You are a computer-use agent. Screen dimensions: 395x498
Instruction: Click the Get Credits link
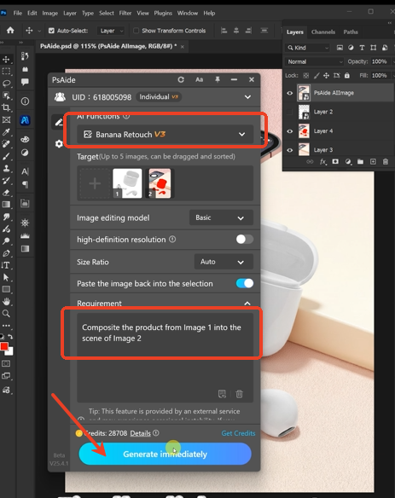pos(238,433)
